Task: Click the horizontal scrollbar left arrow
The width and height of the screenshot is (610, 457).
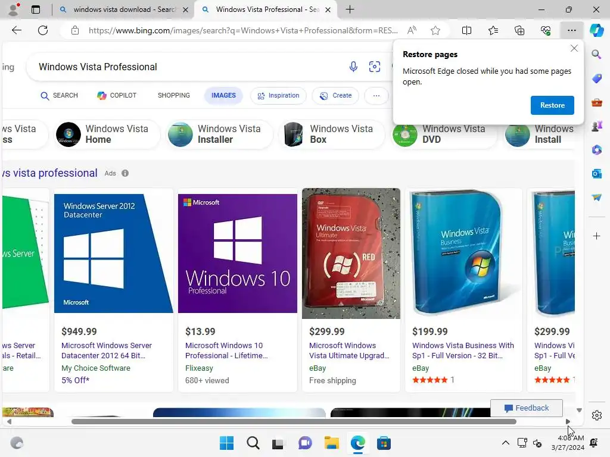Action: point(9,422)
